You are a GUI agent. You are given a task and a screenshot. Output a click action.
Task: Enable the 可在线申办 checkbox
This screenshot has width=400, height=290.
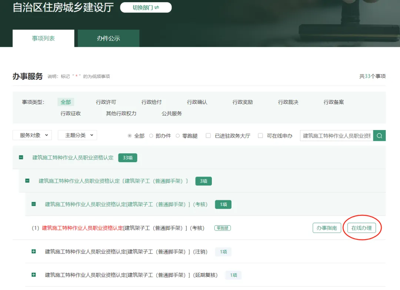(260, 136)
